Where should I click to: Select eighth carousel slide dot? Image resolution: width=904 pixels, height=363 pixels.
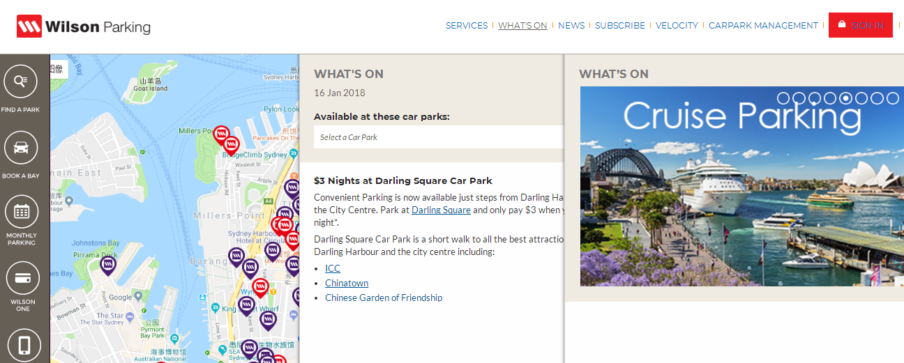(894, 98)
